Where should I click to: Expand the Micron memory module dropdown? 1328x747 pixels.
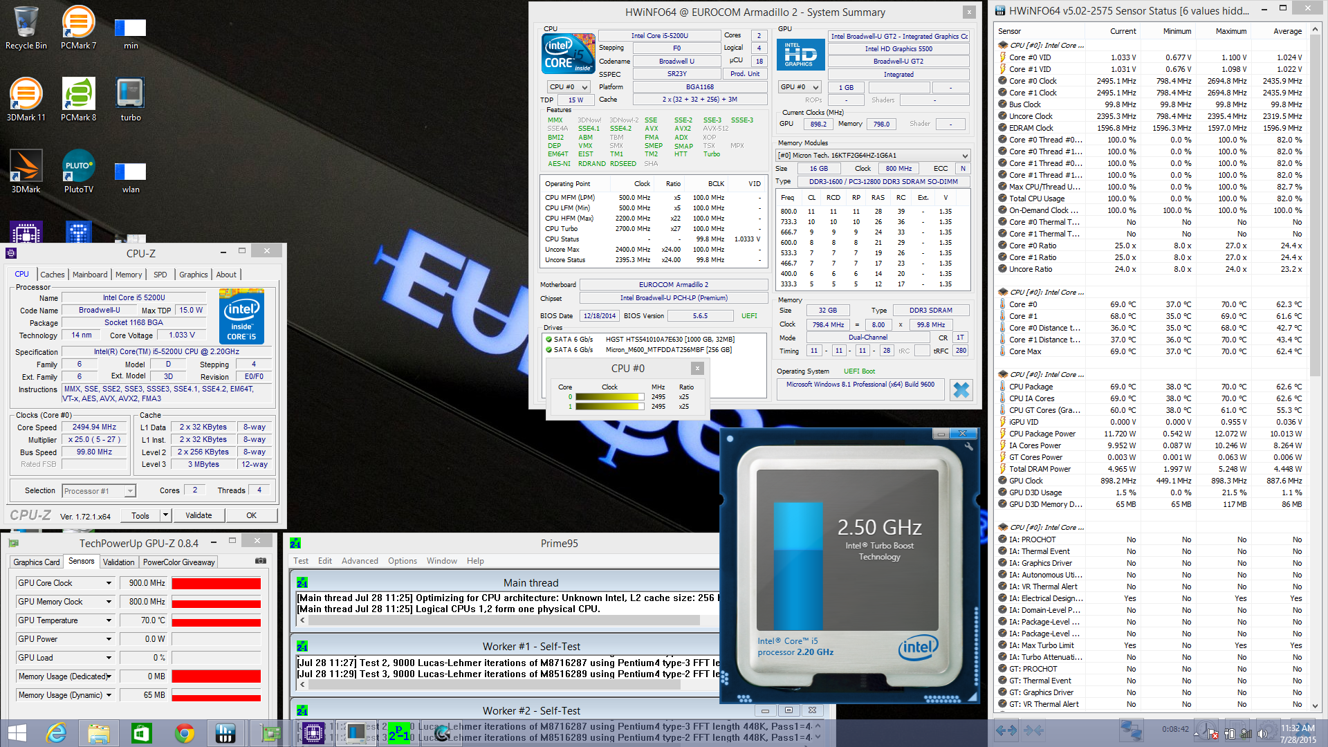[873, 156]
